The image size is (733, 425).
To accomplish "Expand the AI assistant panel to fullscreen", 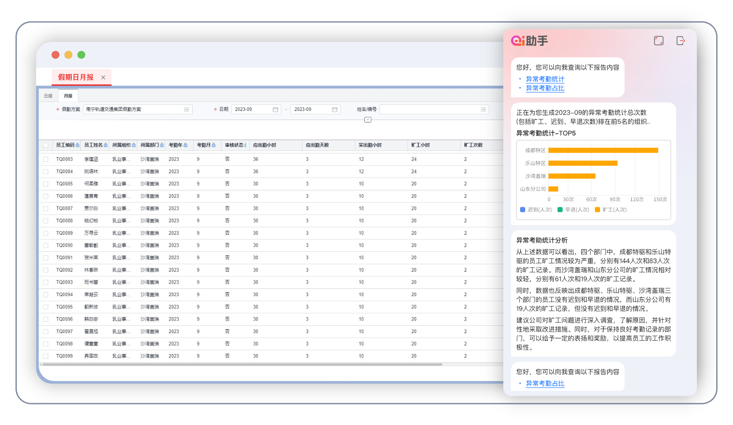I will click(659, 41).
